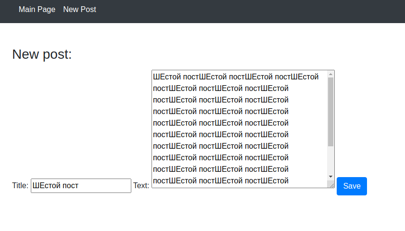Grab the textarea resize handle
The width and height of the screenshot is (405, 231).
click(331, 184)
